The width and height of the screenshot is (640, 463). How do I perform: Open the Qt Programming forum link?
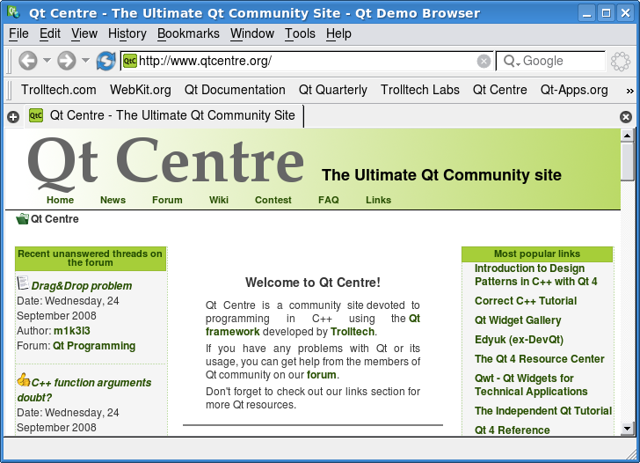(94, 346)
